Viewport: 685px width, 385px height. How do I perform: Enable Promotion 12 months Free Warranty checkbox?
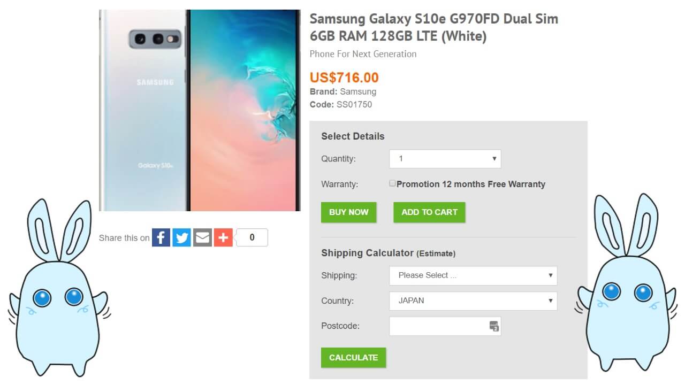click(x=392, y=183)
